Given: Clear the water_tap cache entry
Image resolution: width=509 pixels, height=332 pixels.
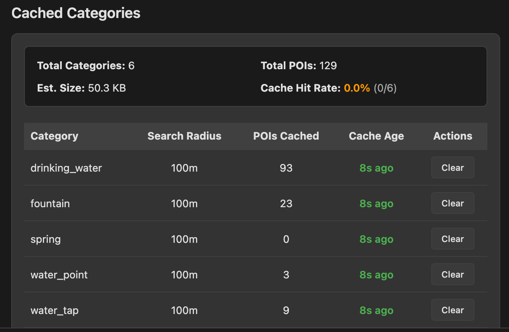Looking at the screenshot, I should click(x=452, y=310).
